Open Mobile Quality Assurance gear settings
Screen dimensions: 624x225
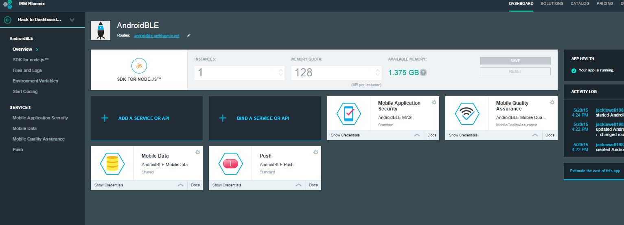coord(552,102)
